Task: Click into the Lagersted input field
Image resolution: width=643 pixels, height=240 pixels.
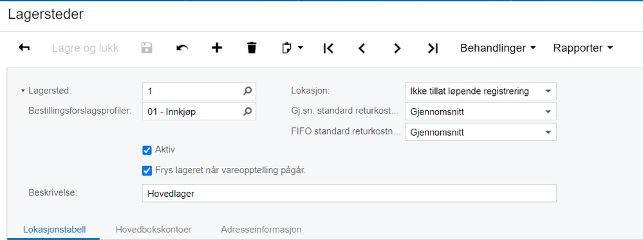Action: (199, 91)
